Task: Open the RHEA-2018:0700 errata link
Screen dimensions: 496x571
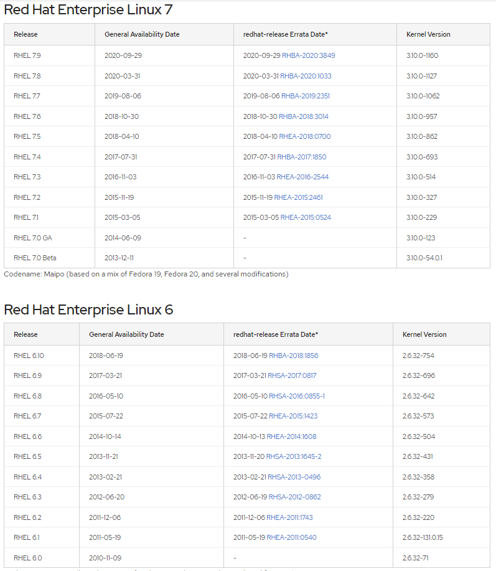Action: click(x=304, y=136)
